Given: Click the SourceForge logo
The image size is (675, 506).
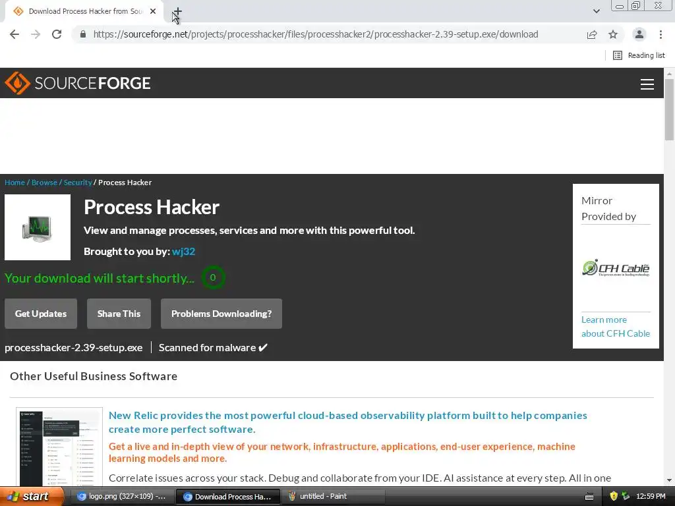Looking at the screenshot, I should 78,83.
